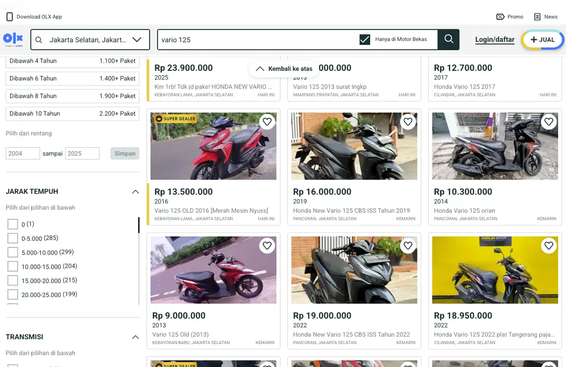Collapse the TRANSMISI filter section
The height and width of the screenshot is (367, 566).
pyautogui.click(x=135, y=337)
